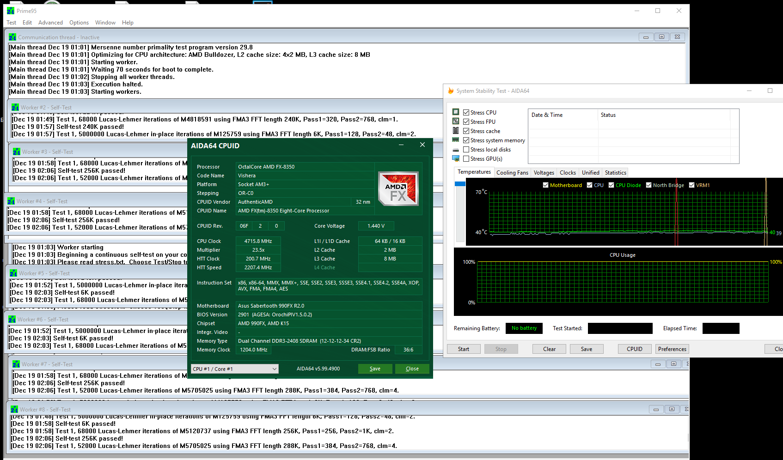Image resolution: width=783 pixels, height=460 pixels.
Task: Click the monitor icon beside Stress GPU(s)
Action: (x=456, y=158)
